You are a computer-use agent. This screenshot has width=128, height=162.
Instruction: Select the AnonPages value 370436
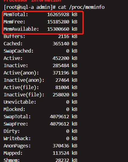point(61,146)
